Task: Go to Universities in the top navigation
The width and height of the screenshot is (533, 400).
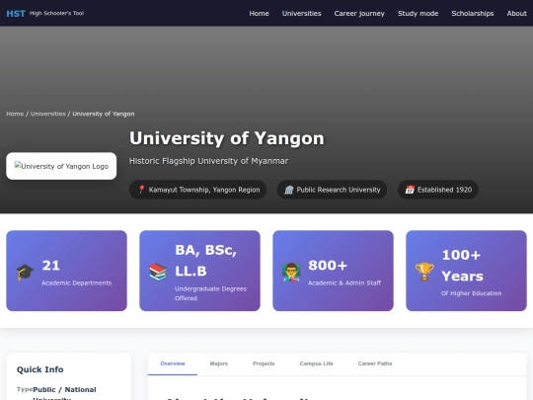Action: point(301,13)
